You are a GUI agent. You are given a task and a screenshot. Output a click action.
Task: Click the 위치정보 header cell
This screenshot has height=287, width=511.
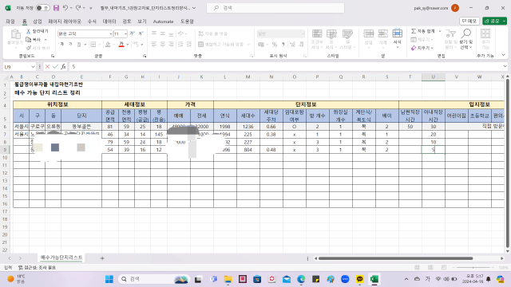pyautogui.click(x=57, y=104)
